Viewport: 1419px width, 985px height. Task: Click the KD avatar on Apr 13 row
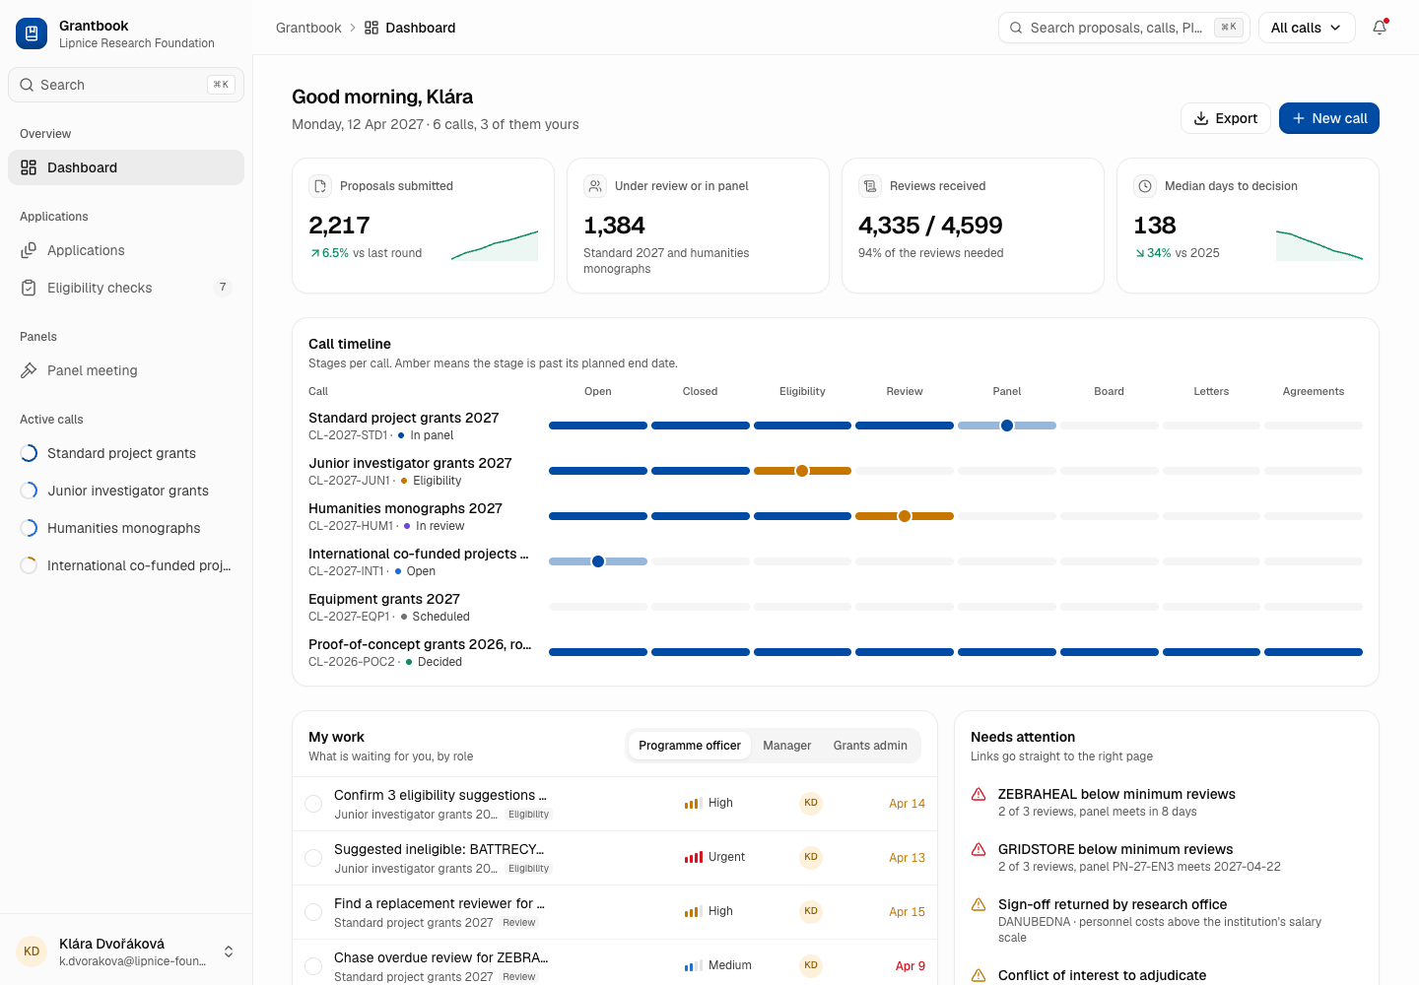pos(811,857)
